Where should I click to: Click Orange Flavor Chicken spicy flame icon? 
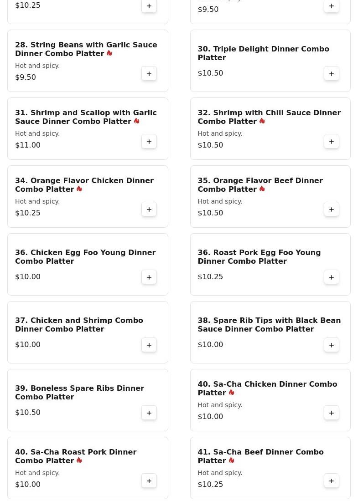(79, 189)
